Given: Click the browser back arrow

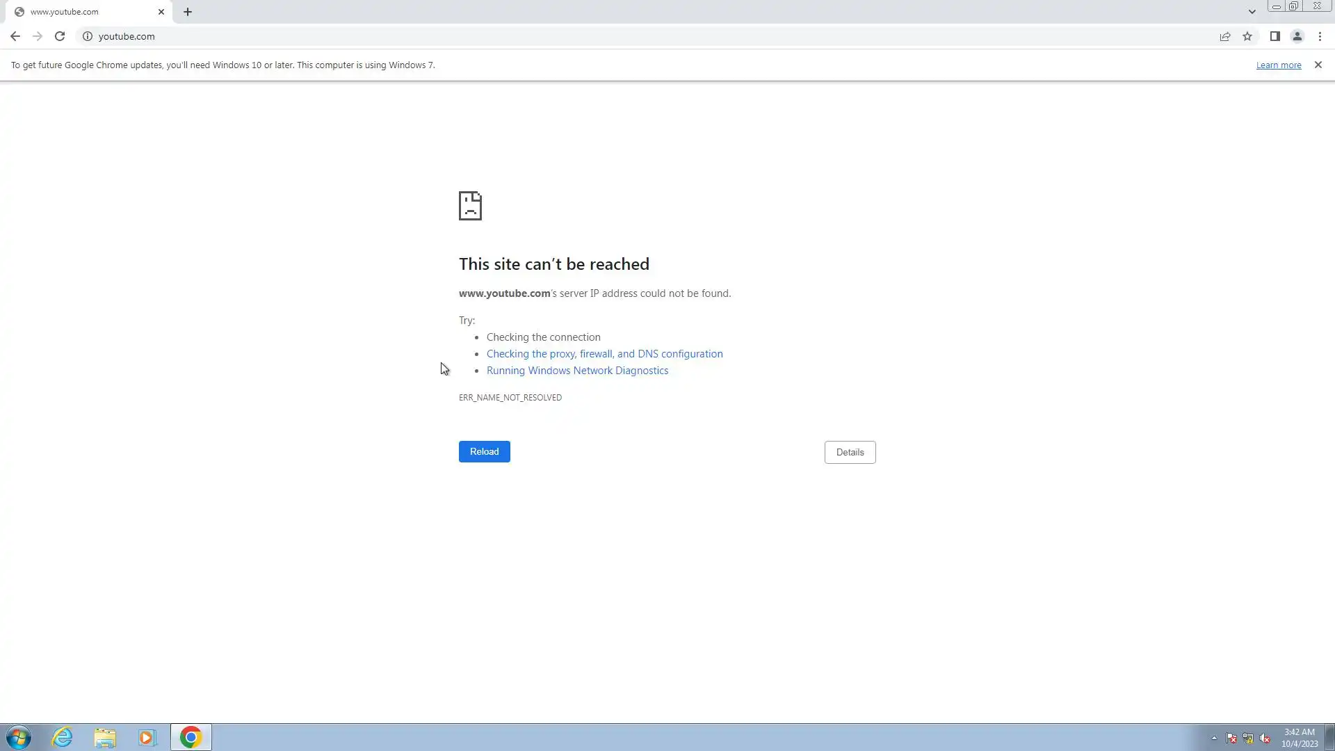Looking at the screenshot, I should (15, 36).
